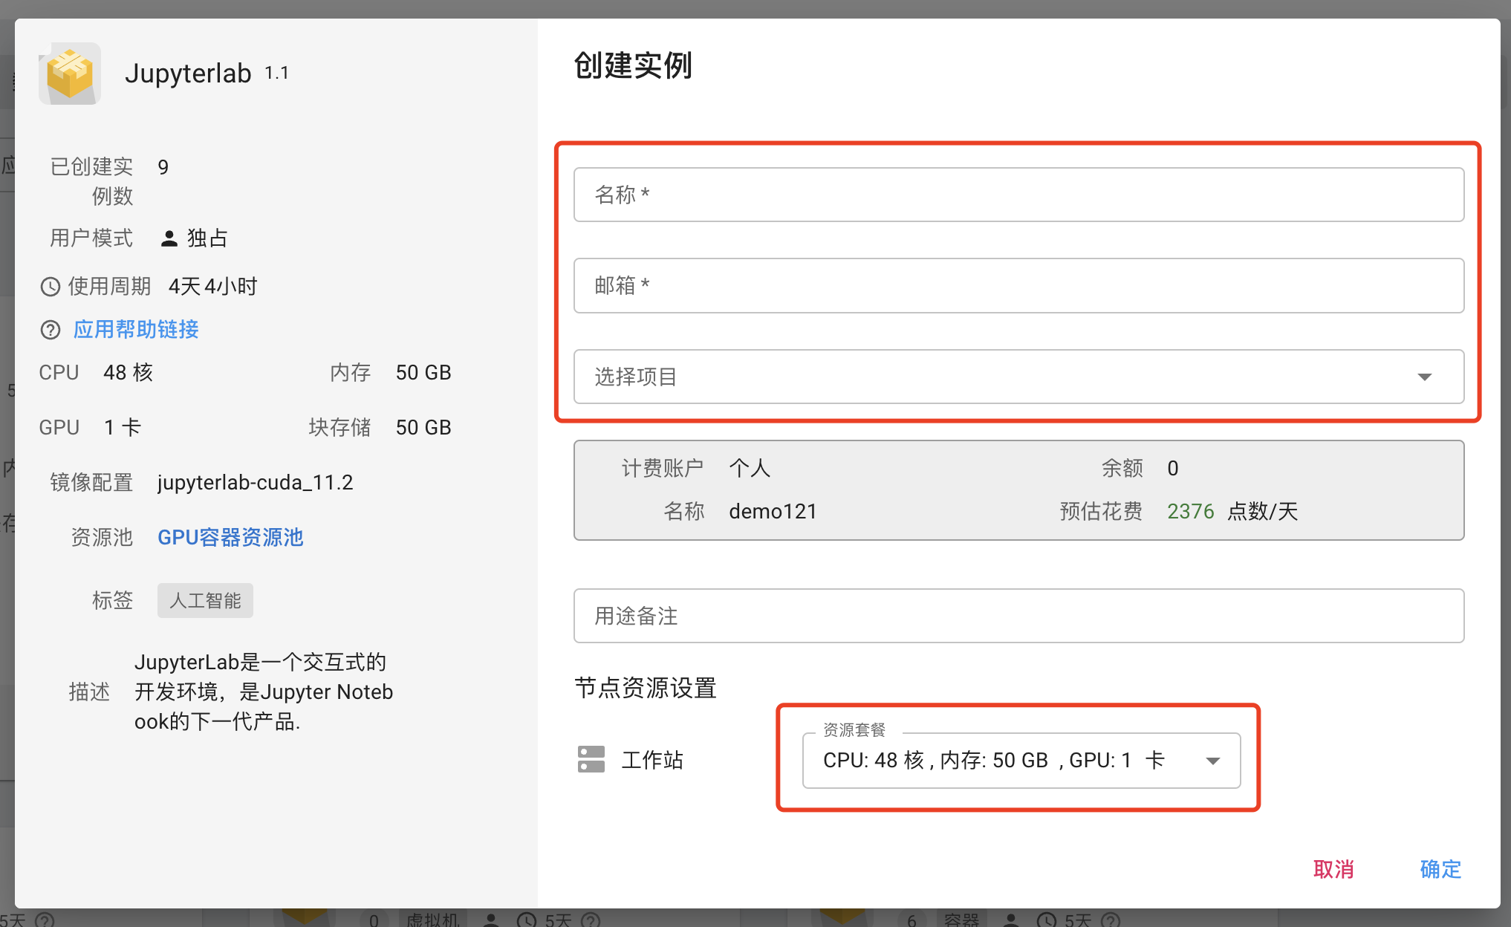
Task: Click the 确定 button
Action: pyautogui.click(x=1440, y=869)
